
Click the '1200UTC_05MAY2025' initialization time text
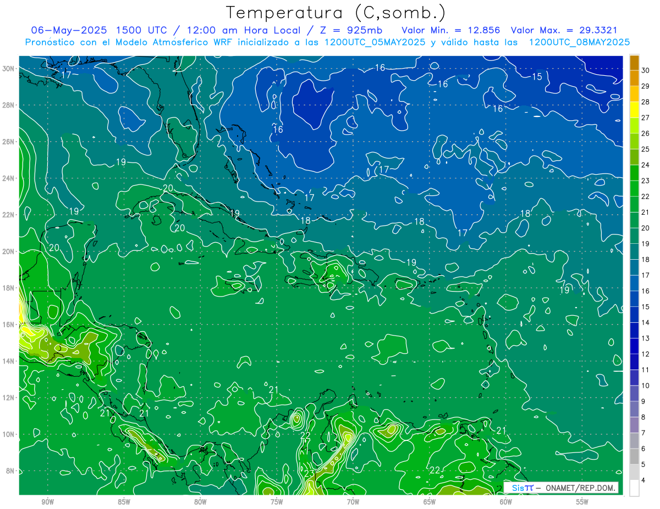coord(375,42)
